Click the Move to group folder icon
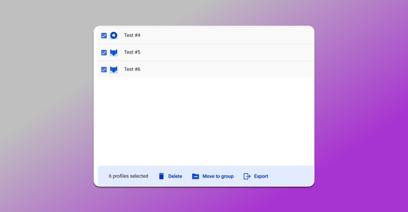The height and width of the screenshot is (212, 408). tap(195, 176)
